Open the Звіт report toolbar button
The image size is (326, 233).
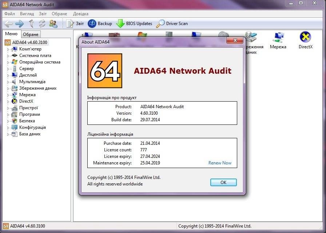[x=75, y=24]
